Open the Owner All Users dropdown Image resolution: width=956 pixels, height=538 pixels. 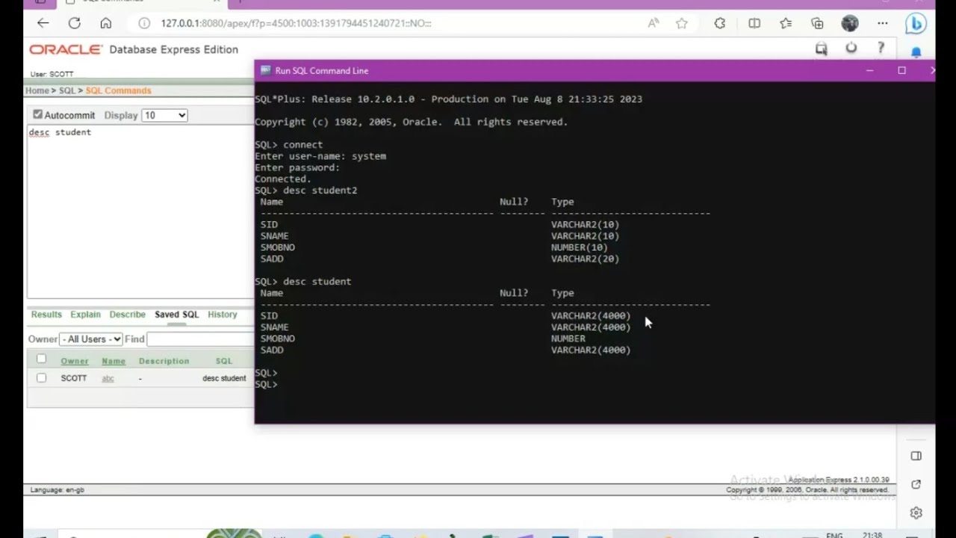click(91, 339)
